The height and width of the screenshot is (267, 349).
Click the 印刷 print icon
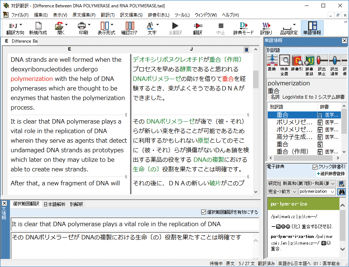pos(82,26)
